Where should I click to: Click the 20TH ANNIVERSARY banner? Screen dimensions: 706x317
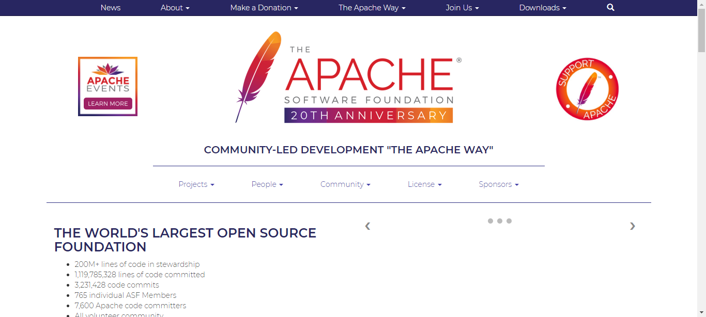pos(369,116)
